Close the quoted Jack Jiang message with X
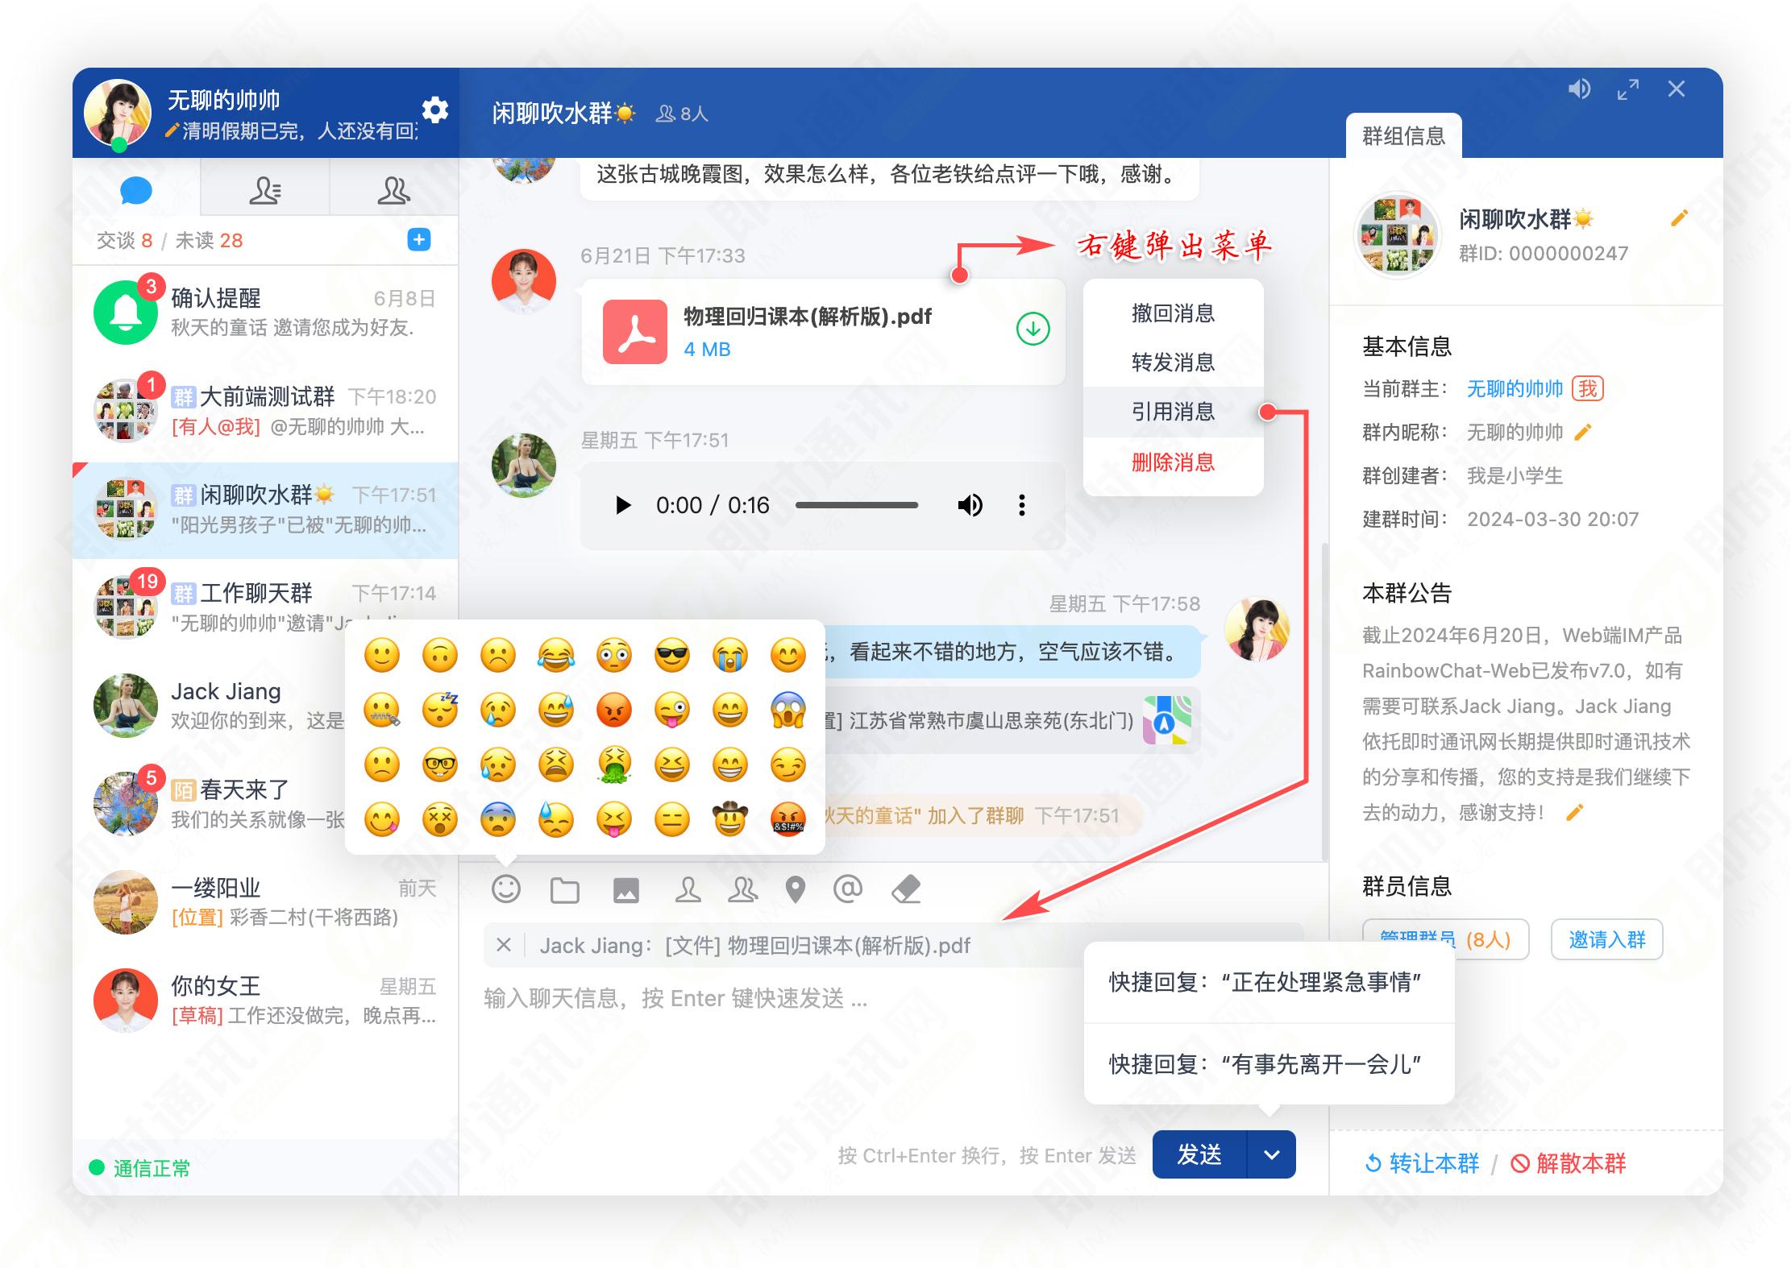The width and height of the screenshot is (1791, 1268). point(505,945)
